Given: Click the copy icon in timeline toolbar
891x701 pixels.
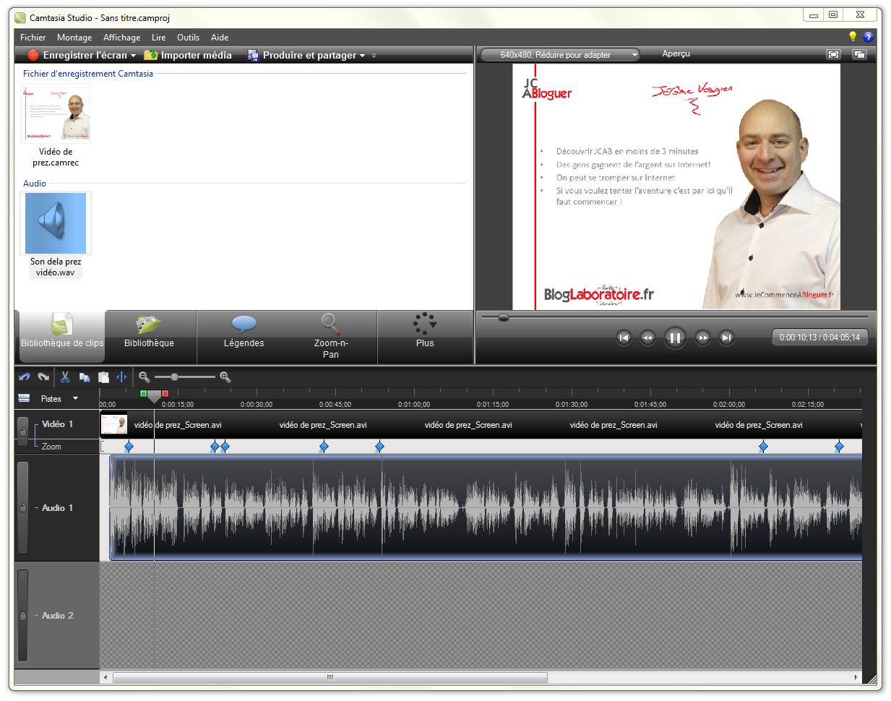Looking at the screenshot, I should pos(84,377).
